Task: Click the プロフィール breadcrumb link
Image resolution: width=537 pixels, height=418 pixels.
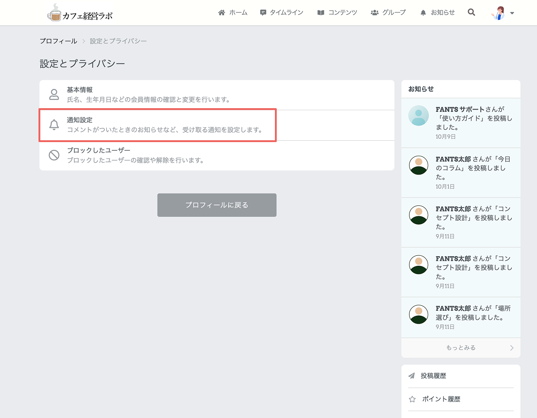Action: pos(58,41)
